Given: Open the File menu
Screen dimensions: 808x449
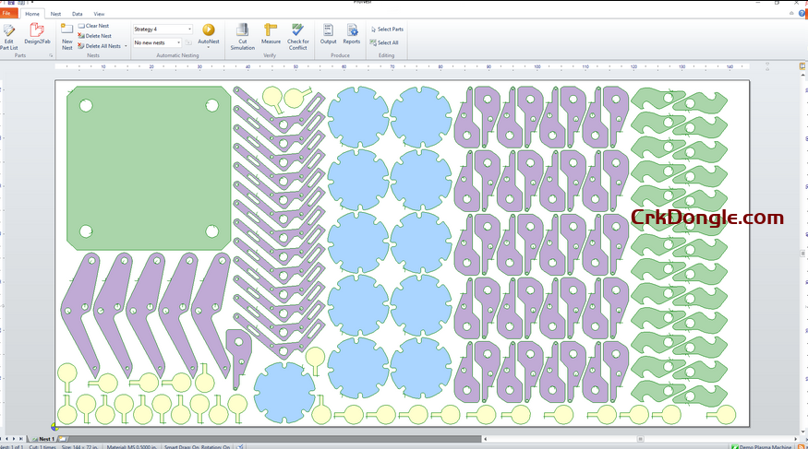Looking at the screenshot, I should tap(8, 15).
